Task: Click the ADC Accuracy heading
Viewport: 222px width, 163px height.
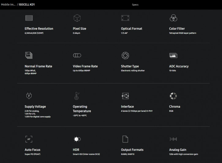Action: coord(179,66)
